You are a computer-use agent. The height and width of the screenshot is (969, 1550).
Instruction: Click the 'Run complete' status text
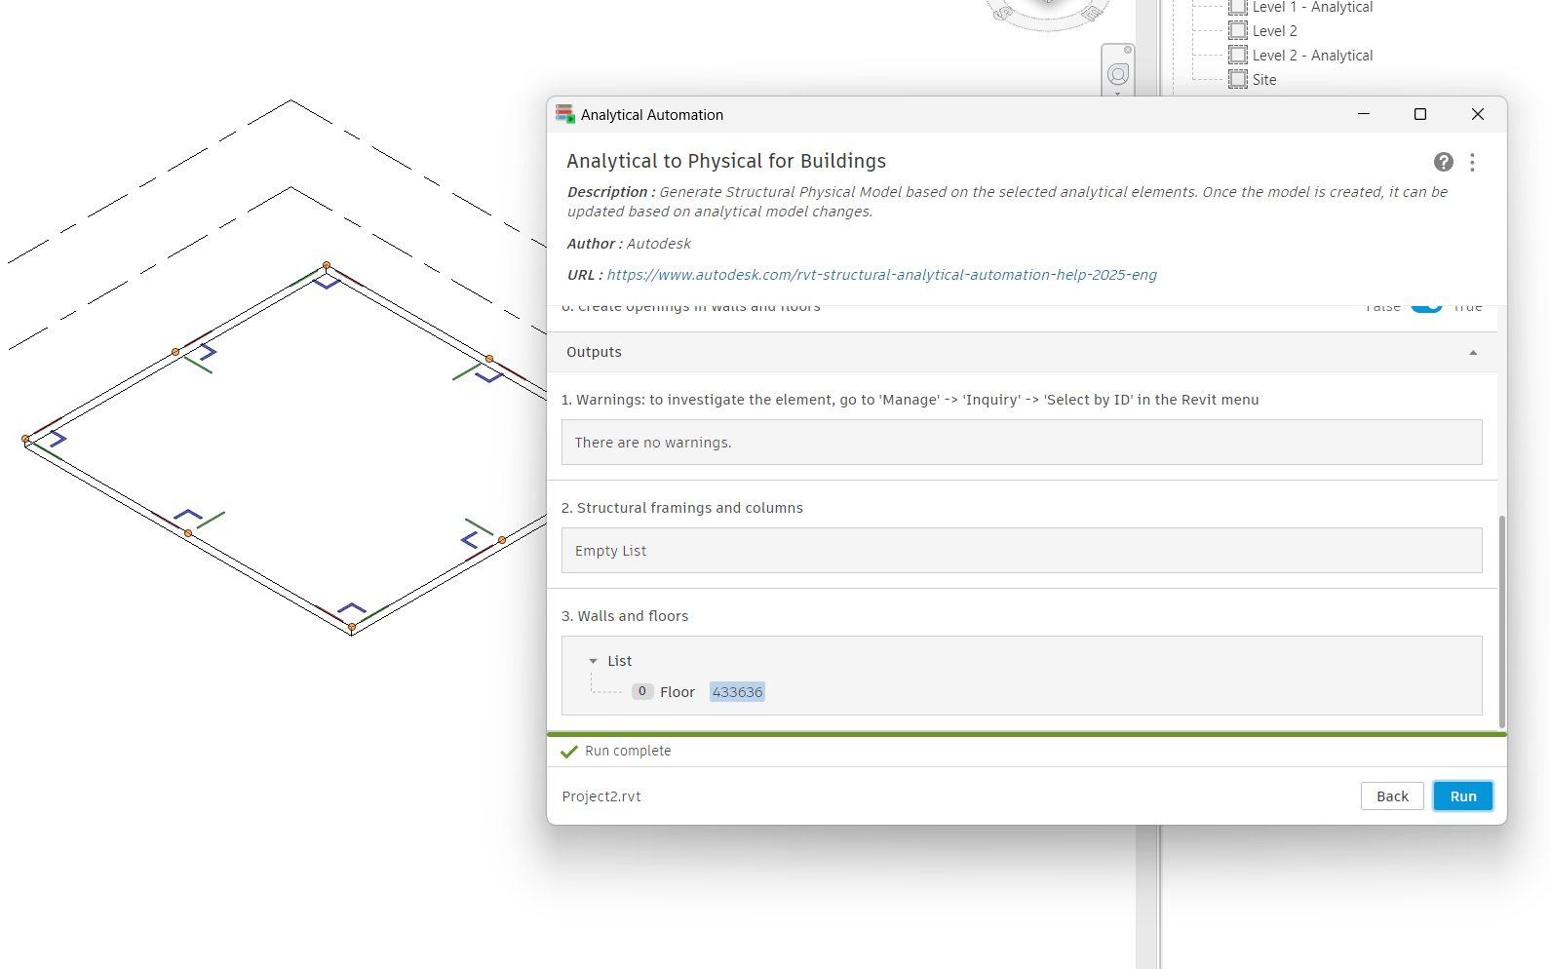coord(628,751)
